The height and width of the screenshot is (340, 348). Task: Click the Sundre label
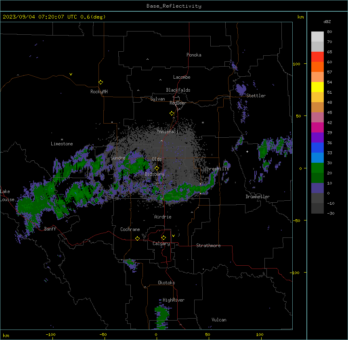(118, 158)
